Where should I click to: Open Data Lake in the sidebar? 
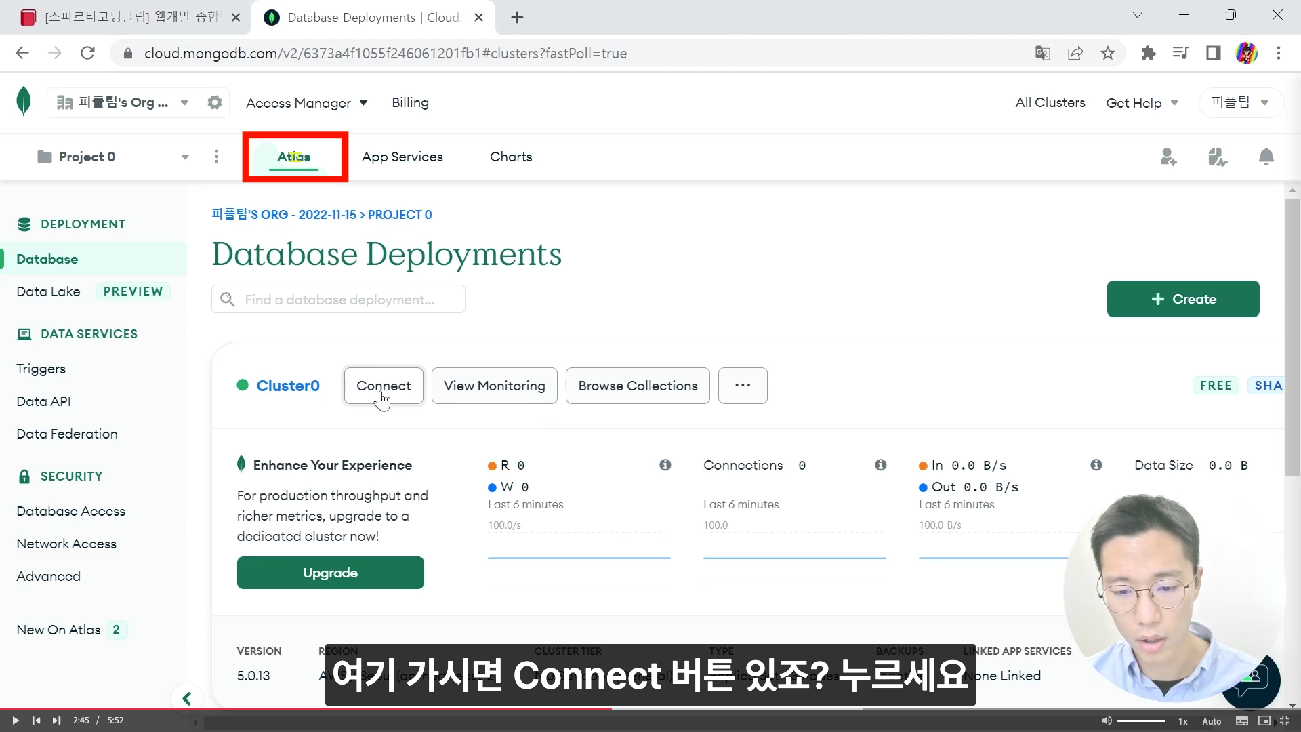(x=48, y=291)
